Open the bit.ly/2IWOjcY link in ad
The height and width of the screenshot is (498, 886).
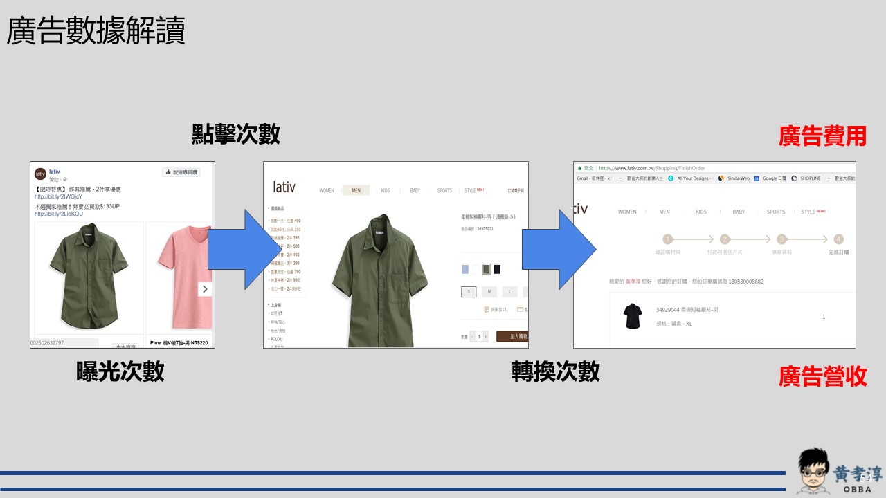pos(58,196)
